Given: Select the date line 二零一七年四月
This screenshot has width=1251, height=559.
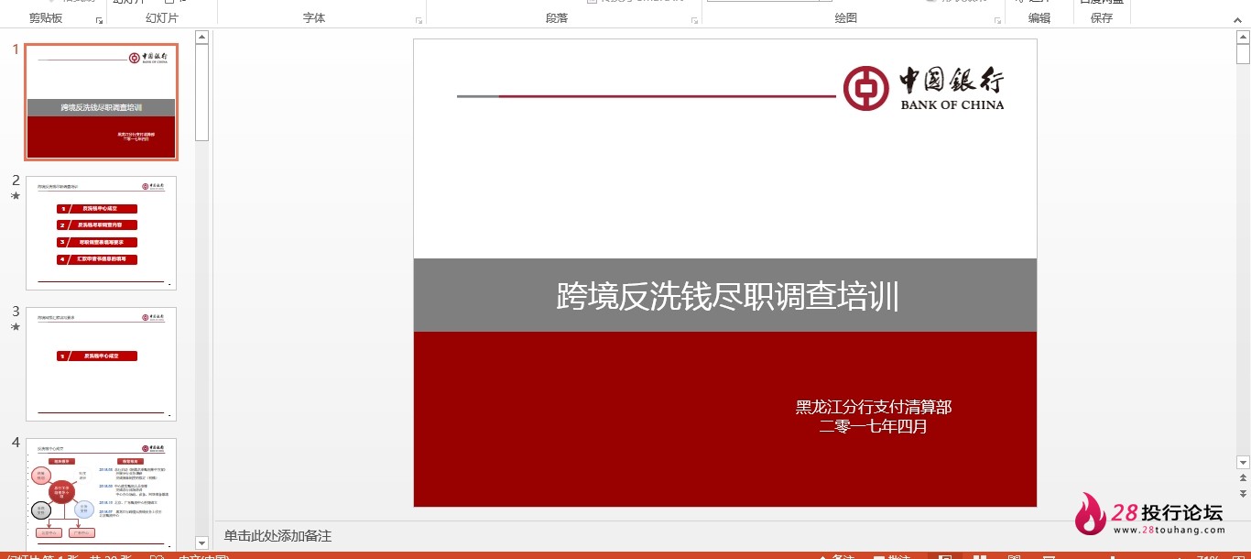Looking at the screenshot, I should (x=874, y=426).
